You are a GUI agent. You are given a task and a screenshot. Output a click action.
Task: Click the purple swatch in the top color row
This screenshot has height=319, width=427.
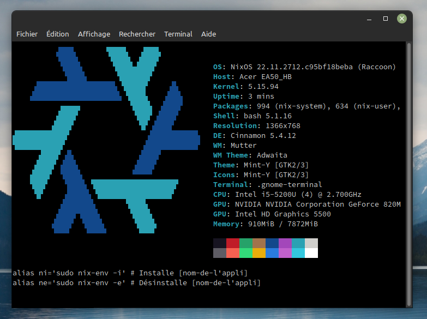pos(285,243)
